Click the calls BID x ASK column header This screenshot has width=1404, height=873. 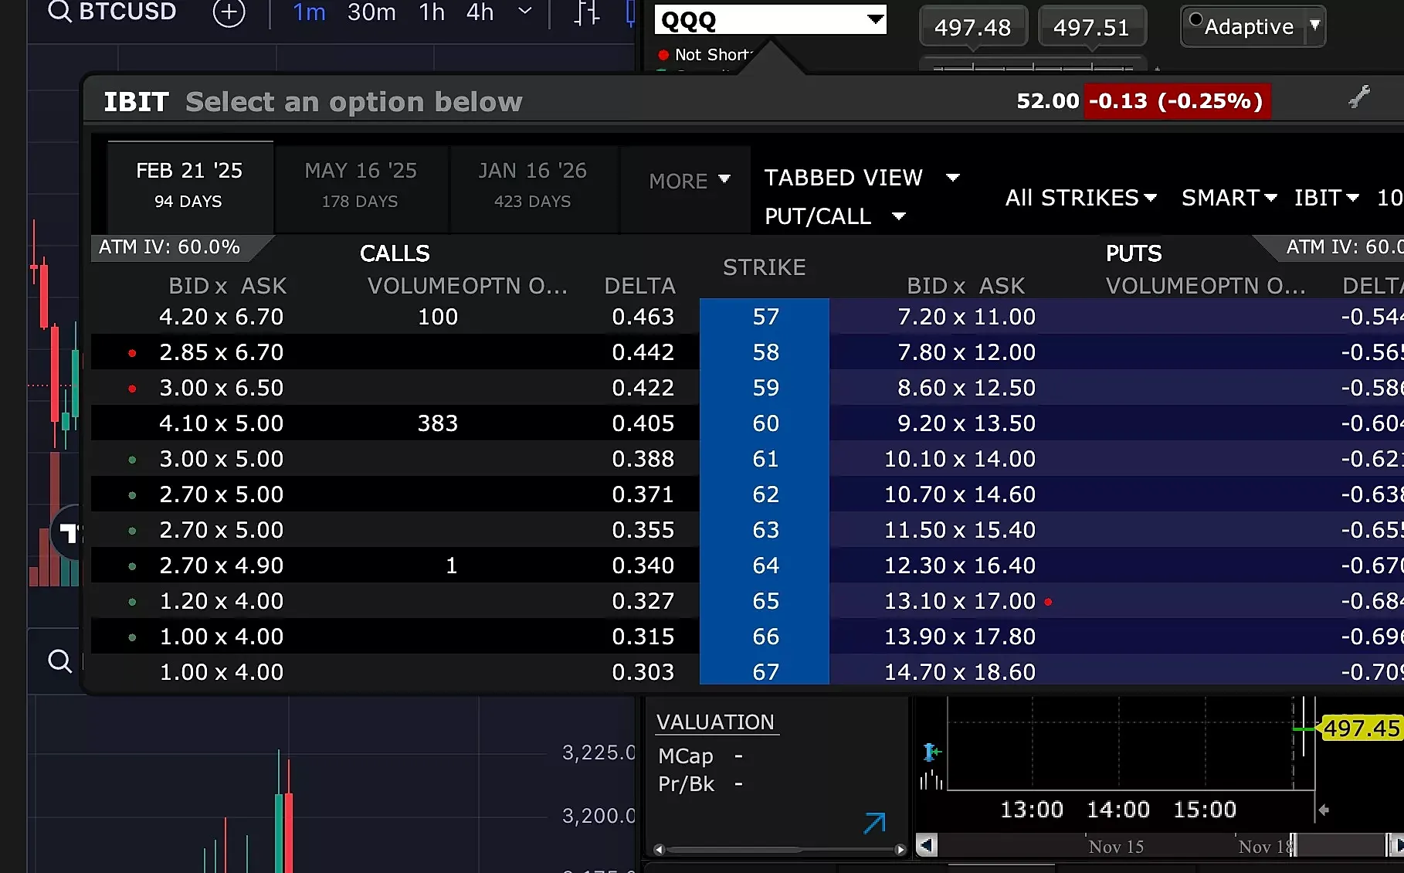tap(228, 286)
